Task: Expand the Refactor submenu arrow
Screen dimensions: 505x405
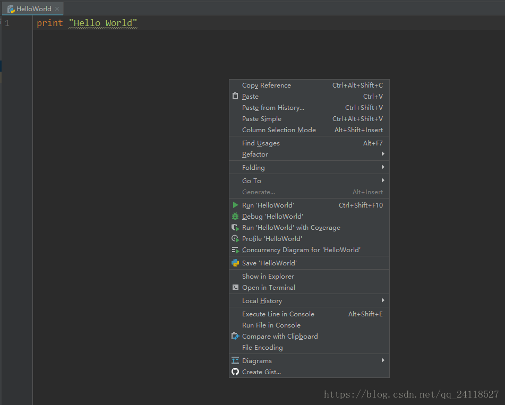Action: [383, 154]
